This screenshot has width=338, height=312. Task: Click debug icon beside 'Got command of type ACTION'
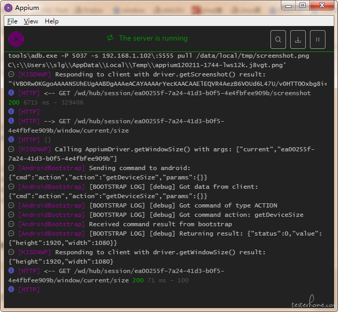11,205
